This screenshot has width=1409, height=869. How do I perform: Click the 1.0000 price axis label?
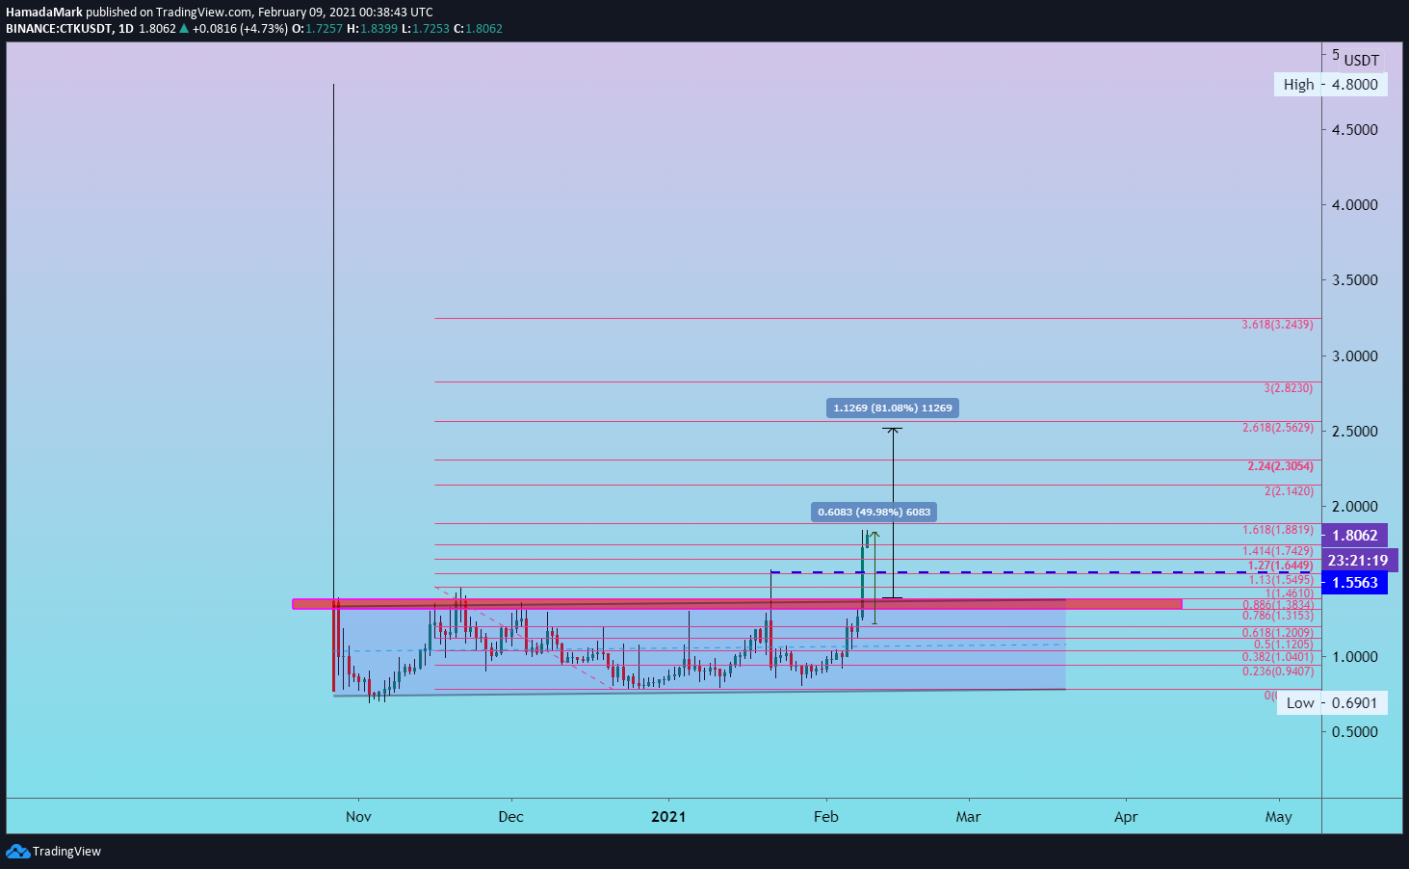pos(1355,657)
